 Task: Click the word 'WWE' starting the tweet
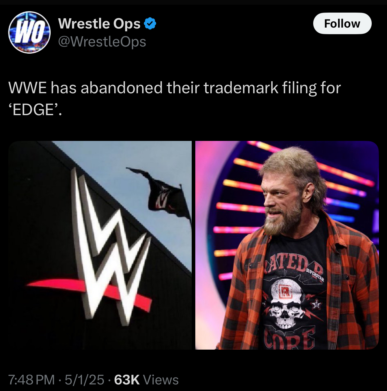27,88
